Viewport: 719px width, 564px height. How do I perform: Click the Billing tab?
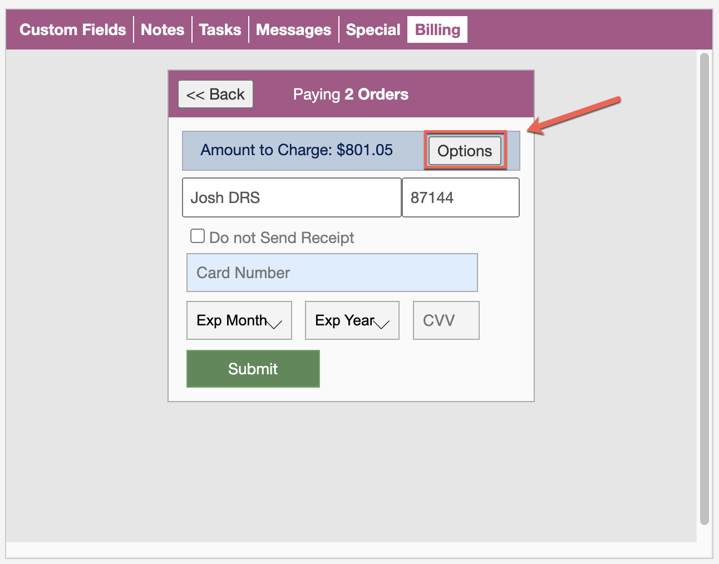coord(437,29)
